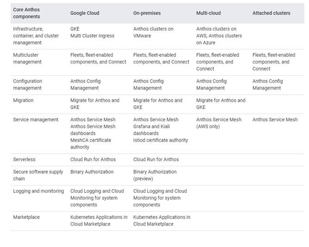Click the "Core Anthos components" column header

(26, 13)
